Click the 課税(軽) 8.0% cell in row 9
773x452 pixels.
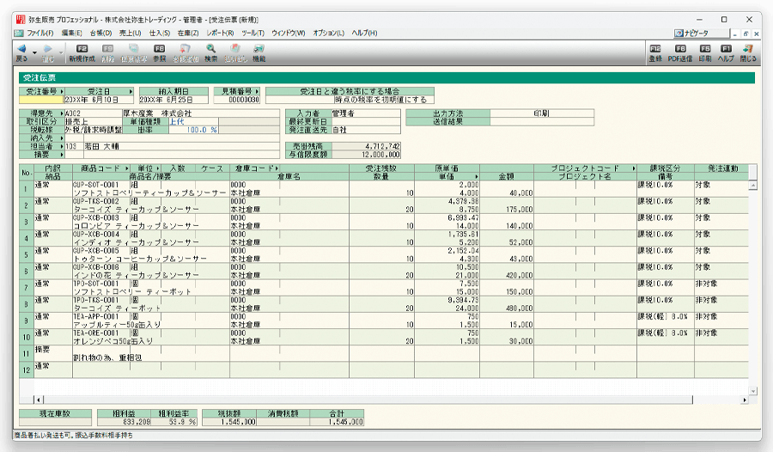coord(665,317)
